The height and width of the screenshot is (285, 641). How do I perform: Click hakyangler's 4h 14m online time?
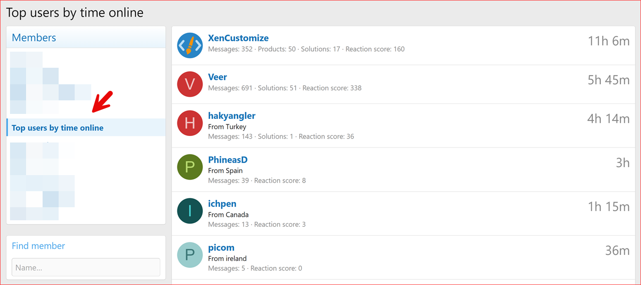(608, 119)
